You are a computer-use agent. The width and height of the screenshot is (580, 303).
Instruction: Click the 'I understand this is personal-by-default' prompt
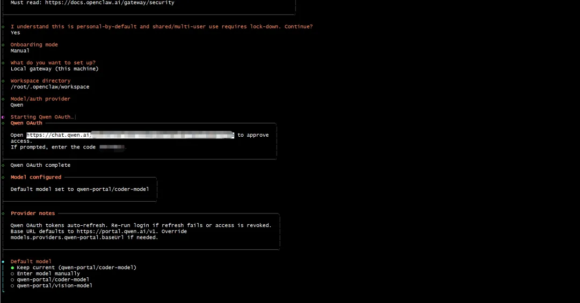pyautogui.click(x=162, y=27)
